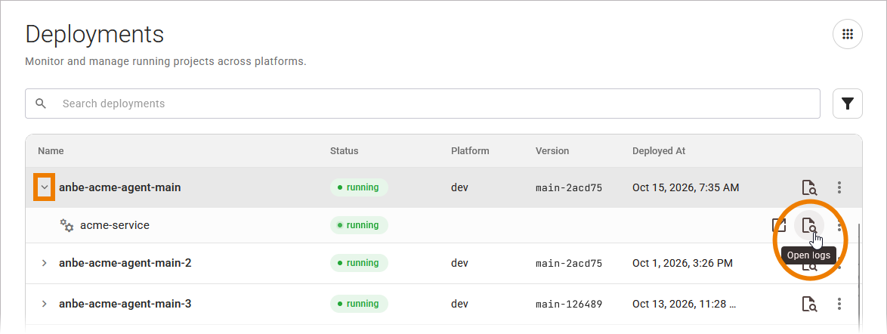Open more options for anbe-acme-agent-main-3

point(839,304)
